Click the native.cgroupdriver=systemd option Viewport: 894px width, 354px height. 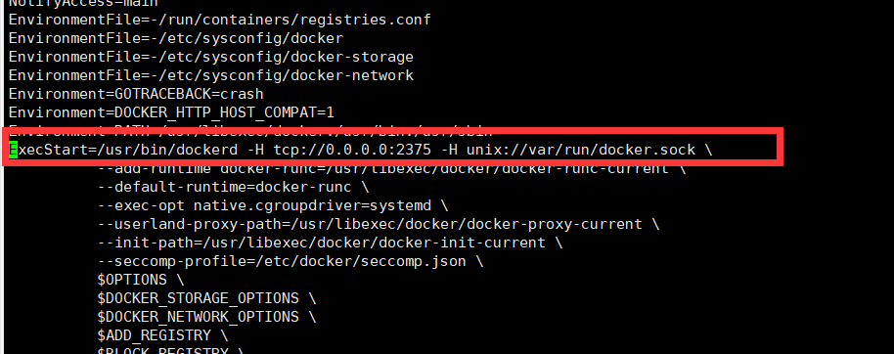tap(312, 205)
